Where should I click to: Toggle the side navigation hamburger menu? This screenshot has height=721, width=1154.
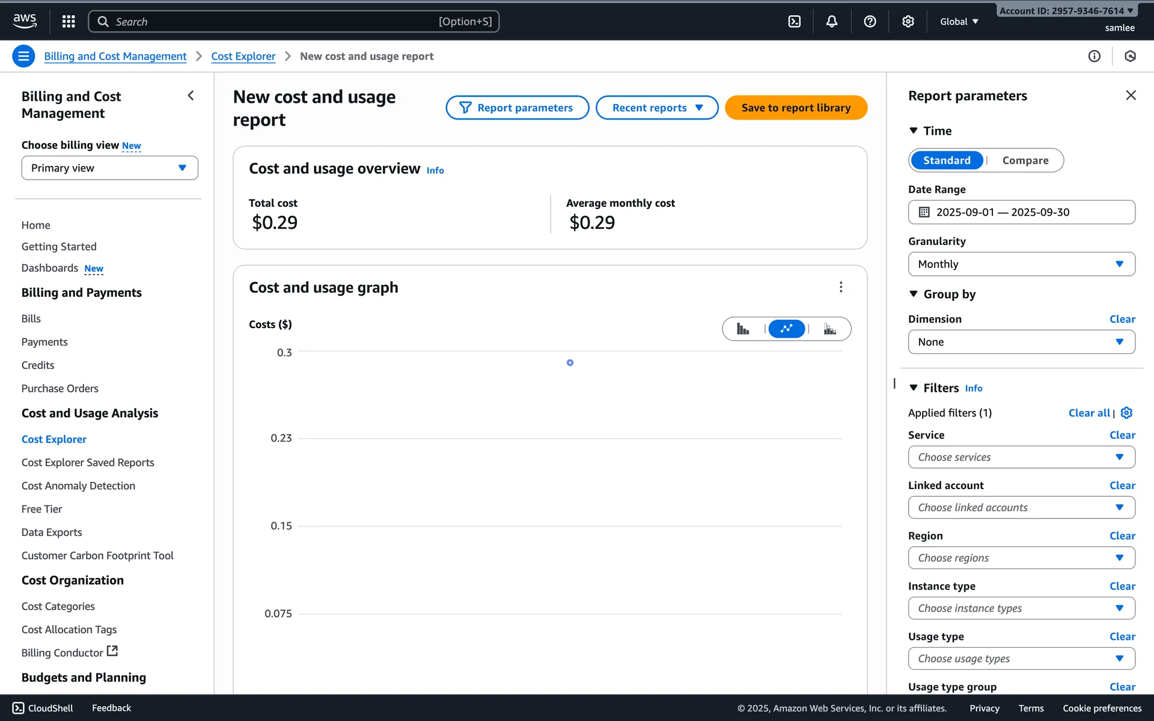[x=23, y=56]
